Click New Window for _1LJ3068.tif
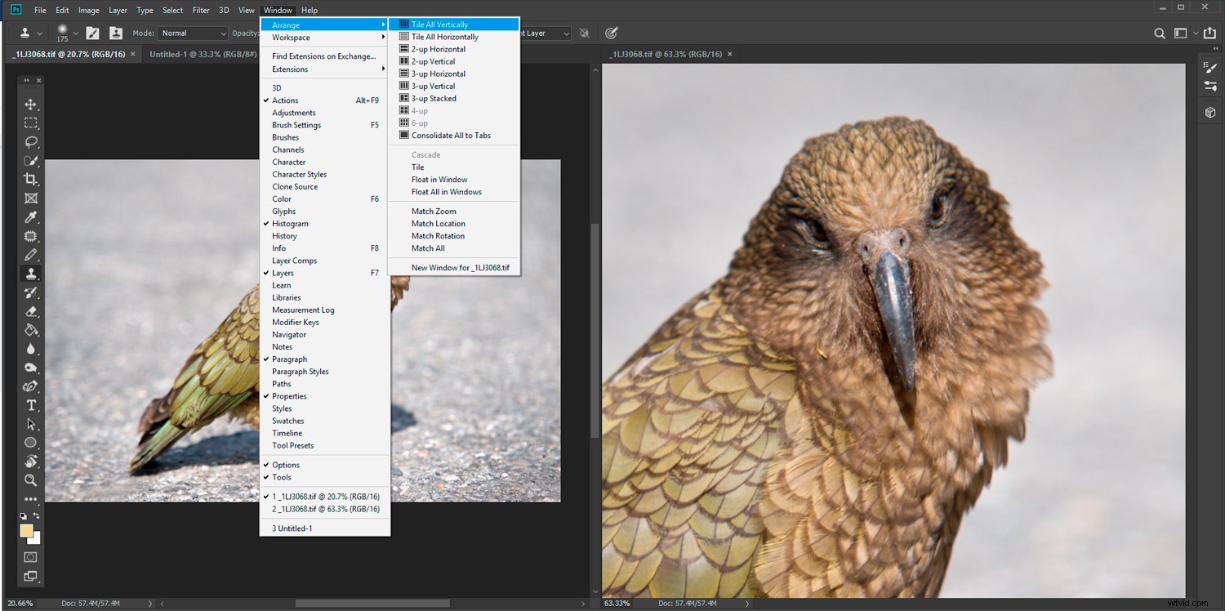Image resolution: width=1225 pixels, height=611 pixels. [x=460, y=267]
